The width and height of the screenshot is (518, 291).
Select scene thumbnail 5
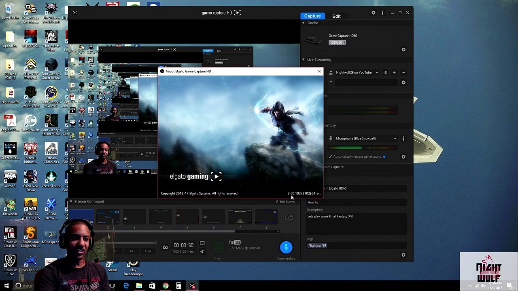[187, 217]
